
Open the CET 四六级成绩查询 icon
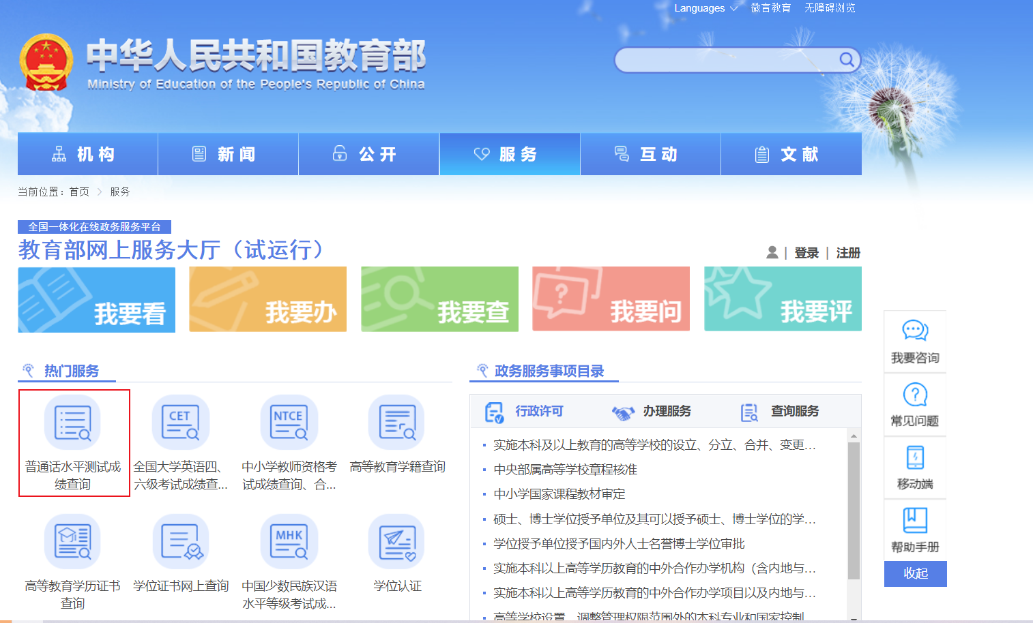click(x=181, y=423)
